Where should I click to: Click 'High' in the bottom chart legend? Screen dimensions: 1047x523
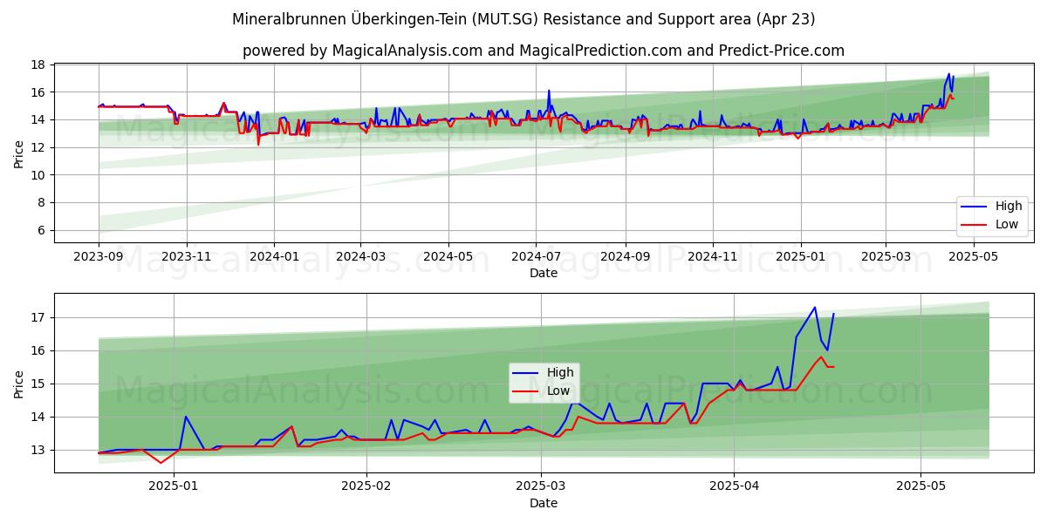click(560, 373)
